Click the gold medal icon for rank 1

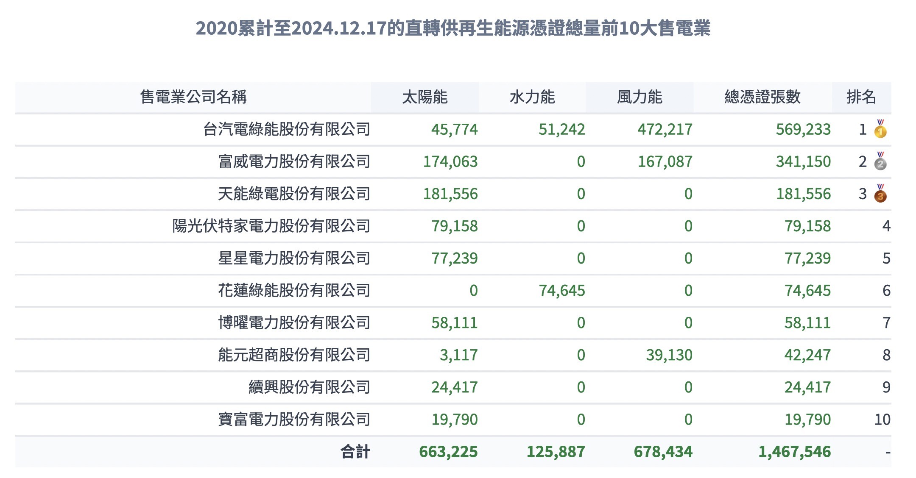coord(880,129)
